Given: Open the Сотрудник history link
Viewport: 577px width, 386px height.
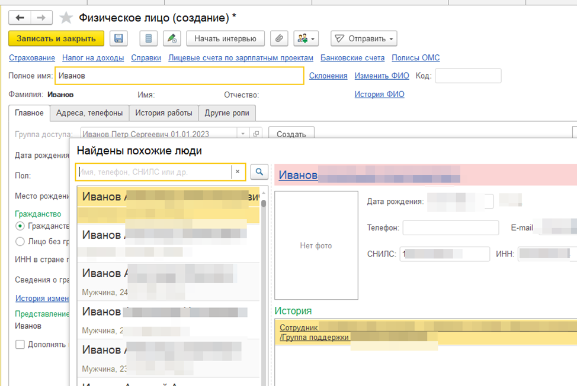Looking at the screenshot, I should (299, 327).
